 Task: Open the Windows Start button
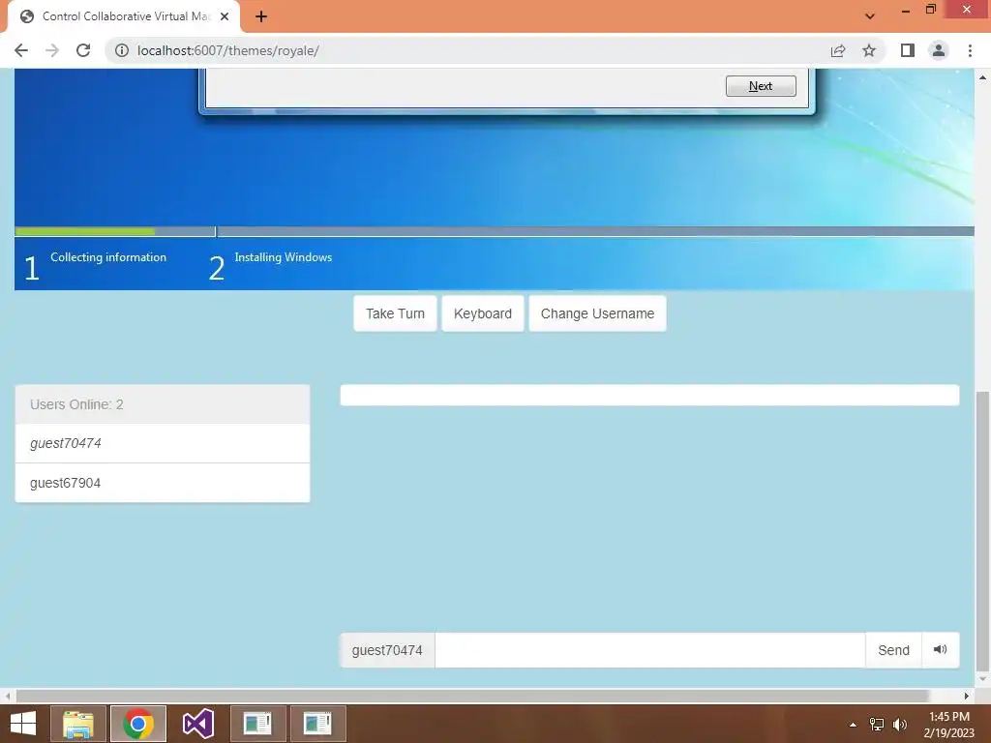tap(23, 724)
